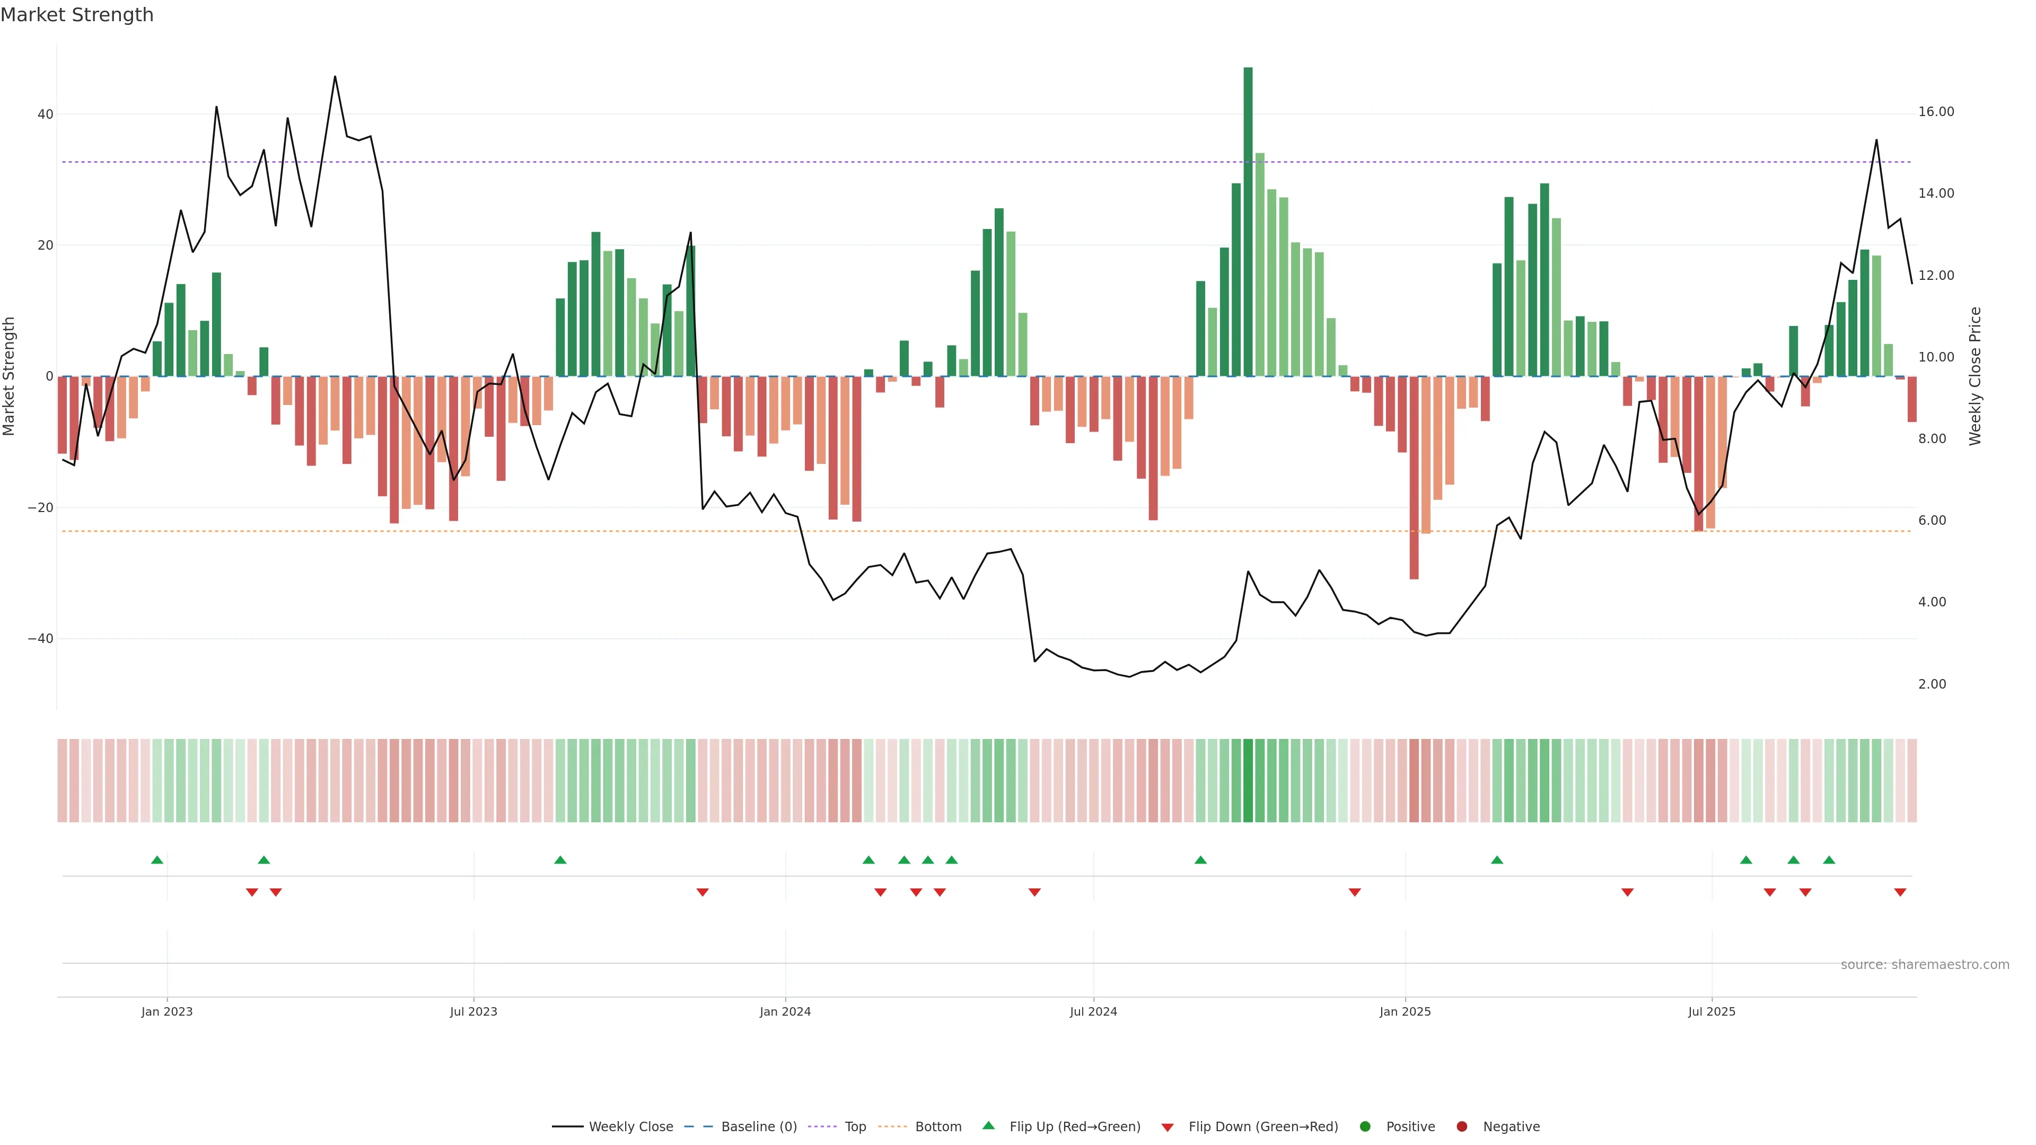Click the Jul 2024 x-axis label
Viewport: 2036px width, 1145px height.
[1093, 1011]
